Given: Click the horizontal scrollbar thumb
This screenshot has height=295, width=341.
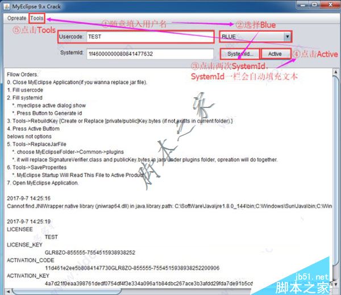Looking at the screenshot, I should pyautogui.click(x=66, y=291).
